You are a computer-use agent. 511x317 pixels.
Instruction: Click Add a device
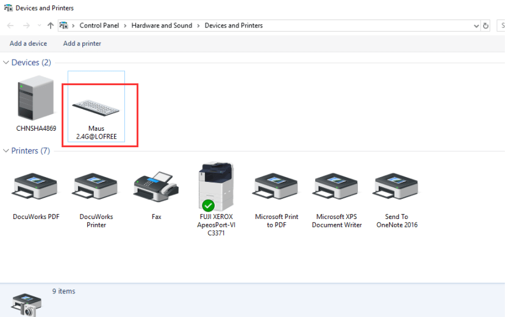pos(28,44)
